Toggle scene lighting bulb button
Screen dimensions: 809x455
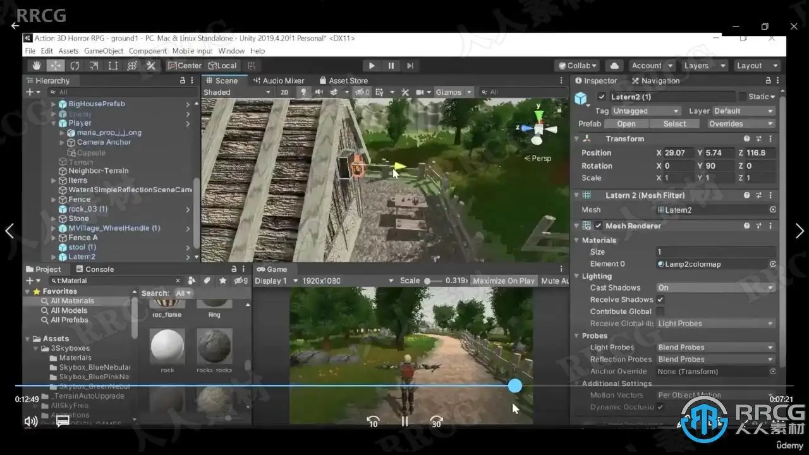pyautogui.click(x=303, y=92)
